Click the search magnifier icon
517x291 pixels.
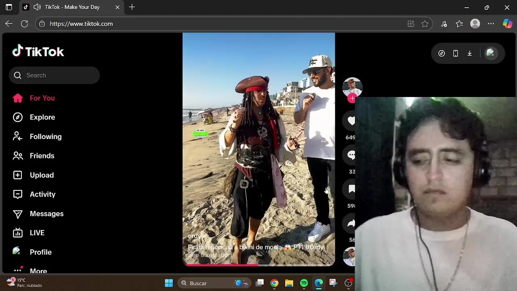click(17, 75)
